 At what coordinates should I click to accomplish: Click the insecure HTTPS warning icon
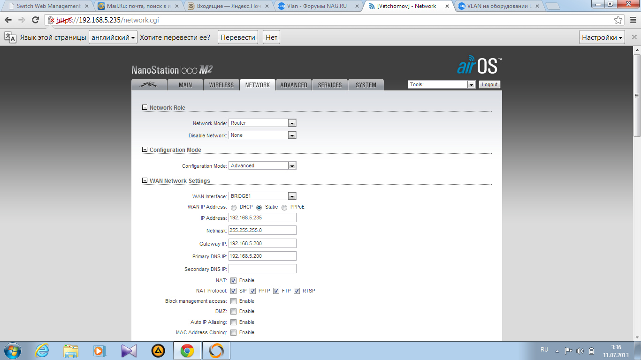(51, 20)
